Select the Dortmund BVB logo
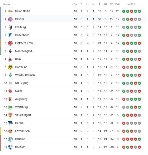 (x=10, y=67)
